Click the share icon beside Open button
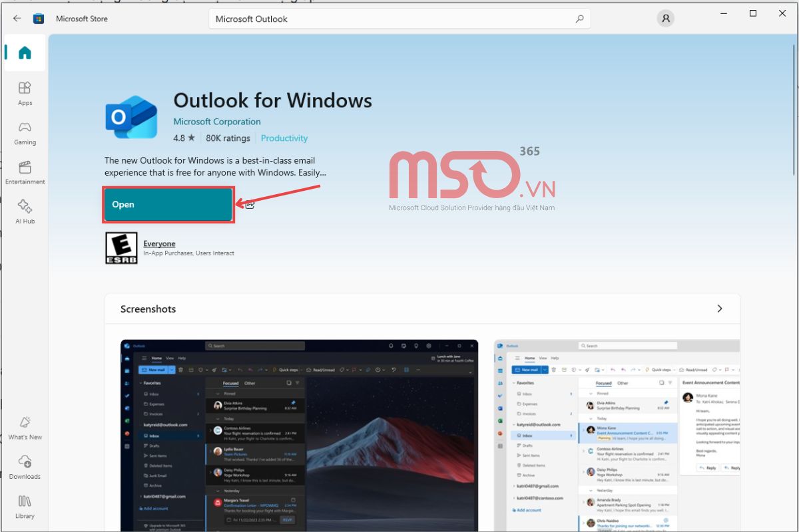 (x=250, y=205)
